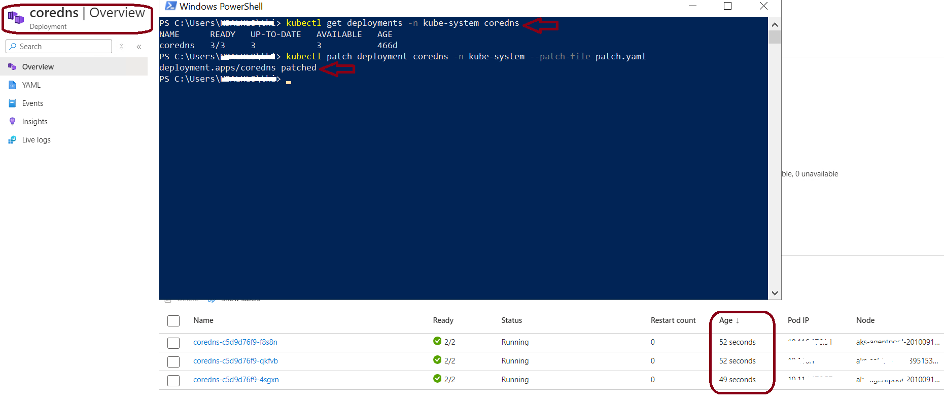
Task: Toggle the select-all pods checkbox
Action: coord(173,321)
